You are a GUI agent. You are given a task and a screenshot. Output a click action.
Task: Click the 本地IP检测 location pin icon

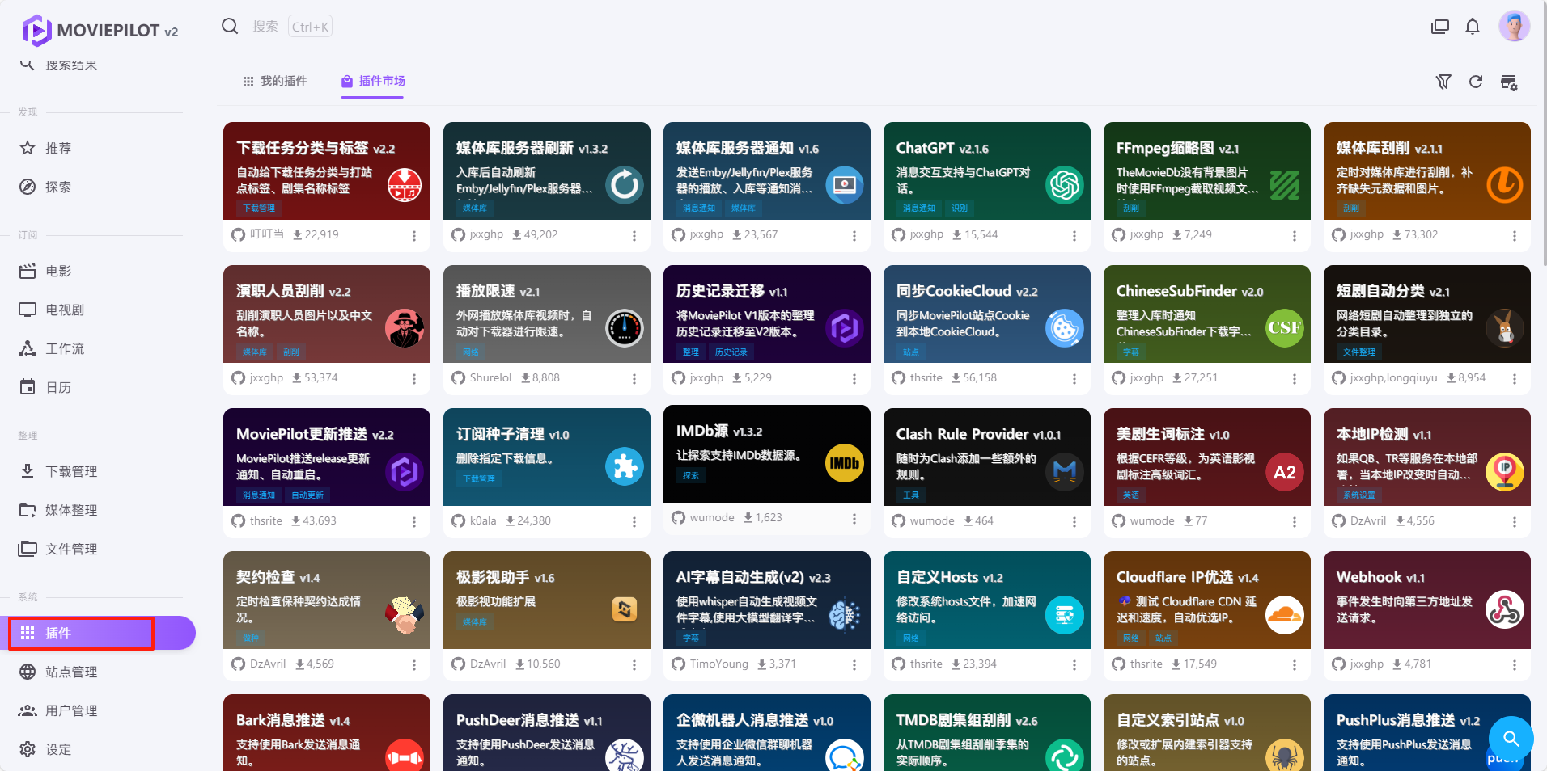(x=1505, y=471)
